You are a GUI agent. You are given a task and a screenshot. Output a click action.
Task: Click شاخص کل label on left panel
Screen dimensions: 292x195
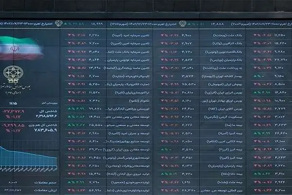[x=48, y=111]
